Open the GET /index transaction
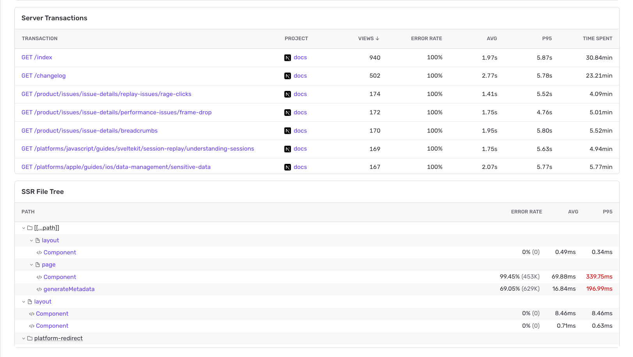 click(37, 57)
